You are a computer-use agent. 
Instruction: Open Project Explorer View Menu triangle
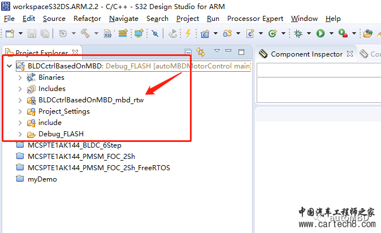click(217, 50)
